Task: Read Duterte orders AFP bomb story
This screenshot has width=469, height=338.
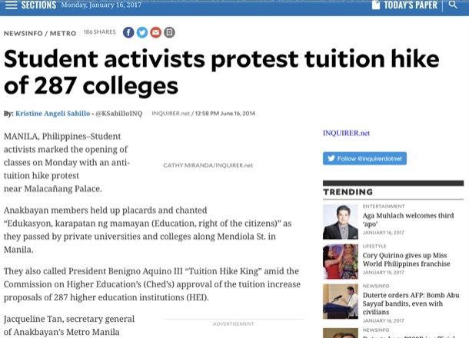Action: (x=412, y=303)
